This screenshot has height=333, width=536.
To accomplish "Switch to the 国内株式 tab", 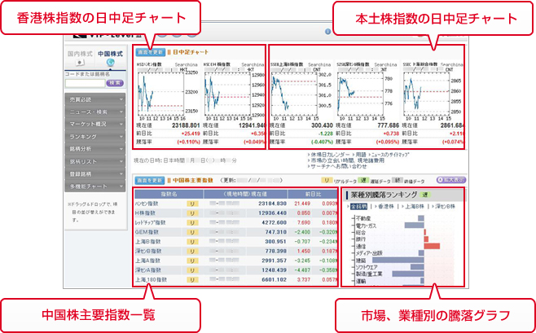I will (x=81, y=58).
